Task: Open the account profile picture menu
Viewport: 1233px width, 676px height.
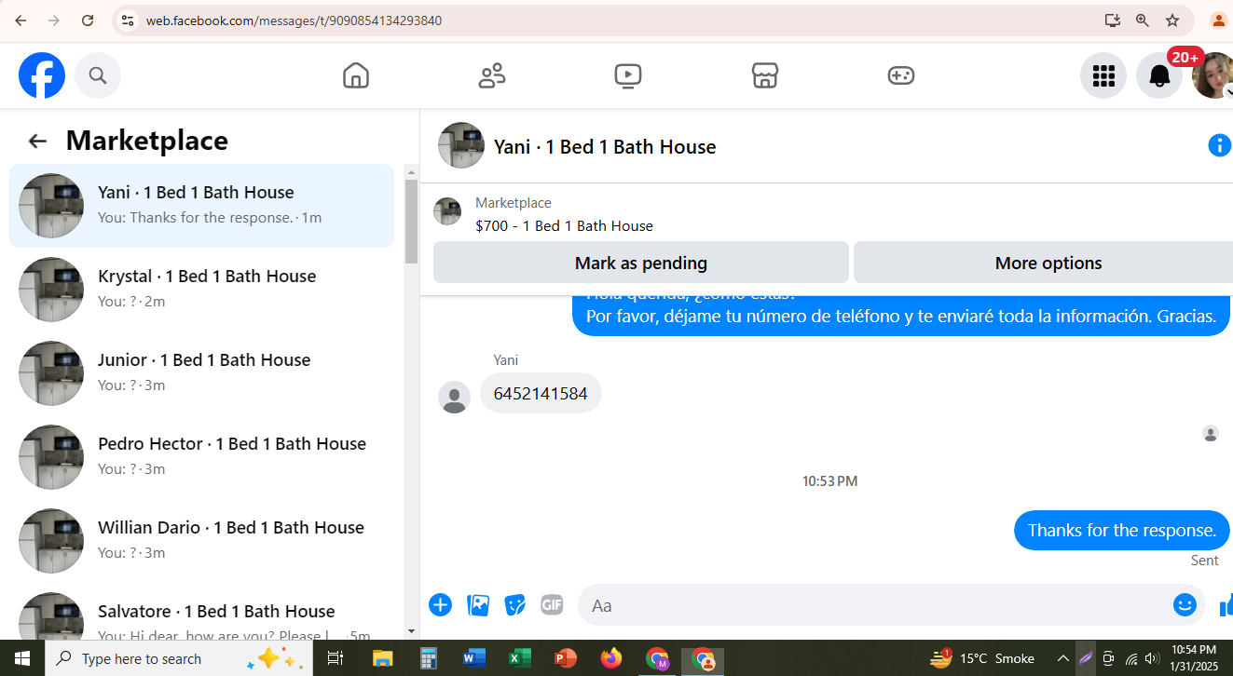Action: (1213, 75)
